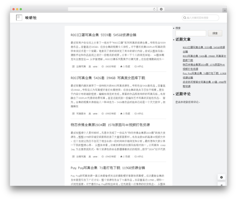Click the sidebar 搜索 button

[x=215, y=33]
